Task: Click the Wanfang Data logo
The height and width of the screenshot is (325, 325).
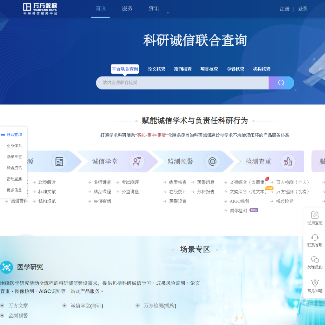Action: coord(40,9)
